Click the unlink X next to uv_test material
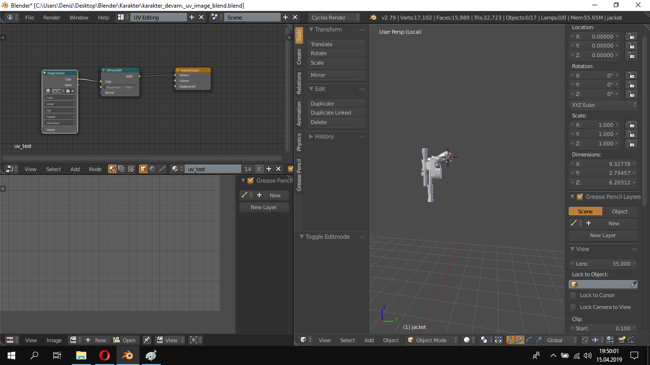The image size is (650, 365). (278, 169)
